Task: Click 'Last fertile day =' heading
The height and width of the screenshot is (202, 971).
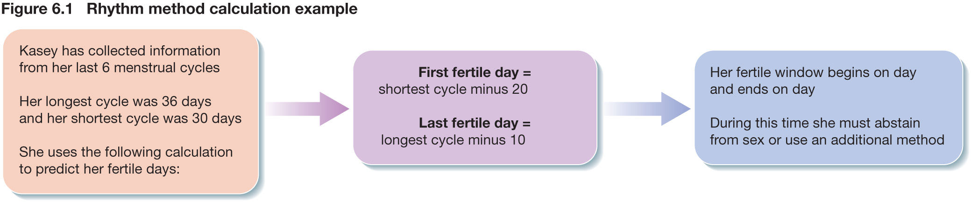Action: (475, 123)
